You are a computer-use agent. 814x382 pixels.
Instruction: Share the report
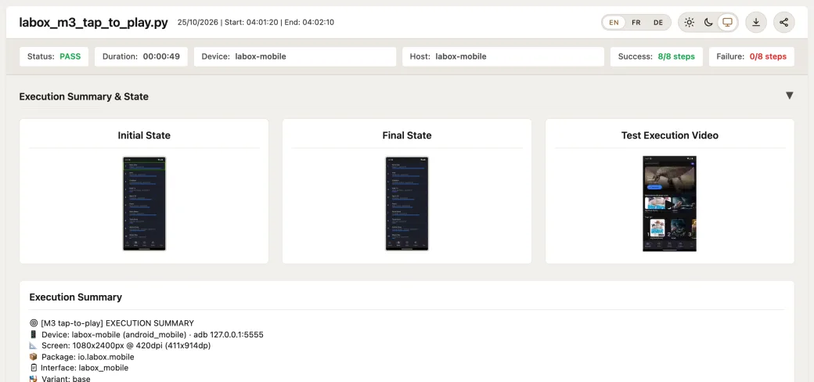[784, 23]
